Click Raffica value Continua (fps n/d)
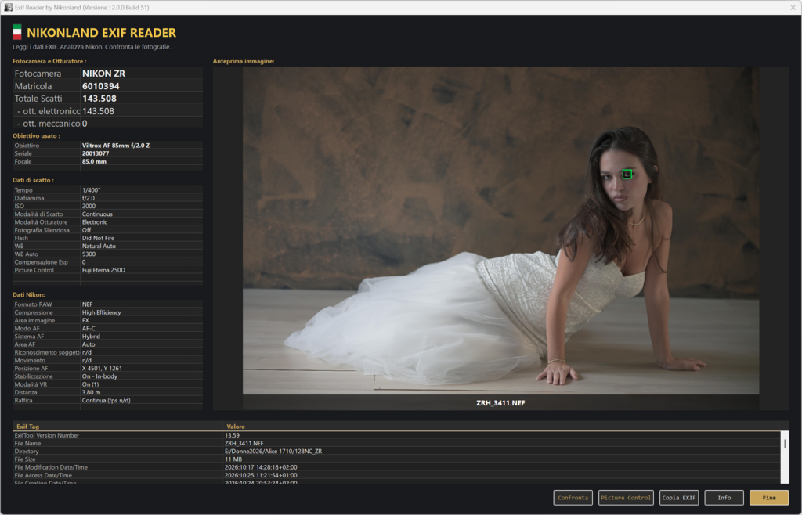802x515 pixels. coord(106,401)
